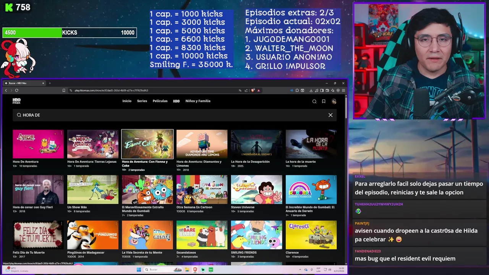The height and width of the screenshot is (275, 489).
Task: Click the green KICKS progress bar
Action: click(x=32, y=33)
